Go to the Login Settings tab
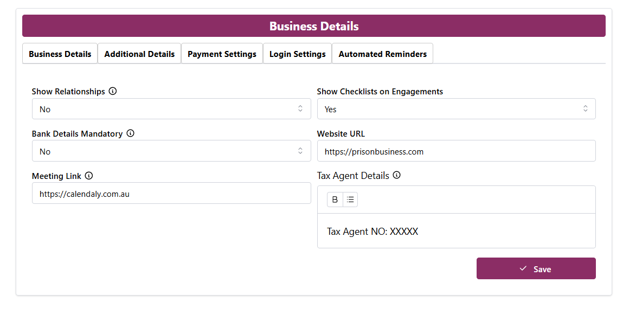The width and height of the screenshot is (623, 321). (297, 54)
